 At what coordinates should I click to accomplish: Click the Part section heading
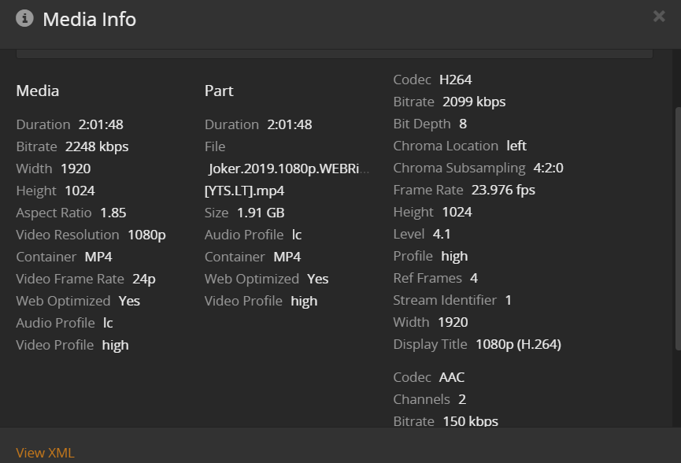point(219,91)
